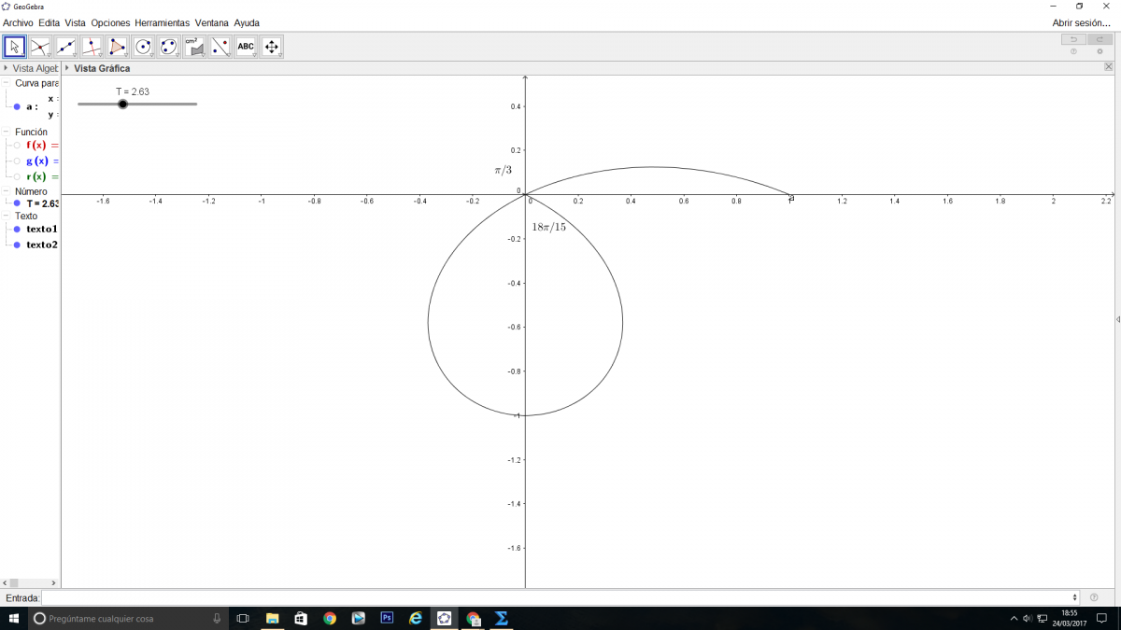1121x630 pixels.
Task: Click the Abrir sesión link
Action: 1081,22
